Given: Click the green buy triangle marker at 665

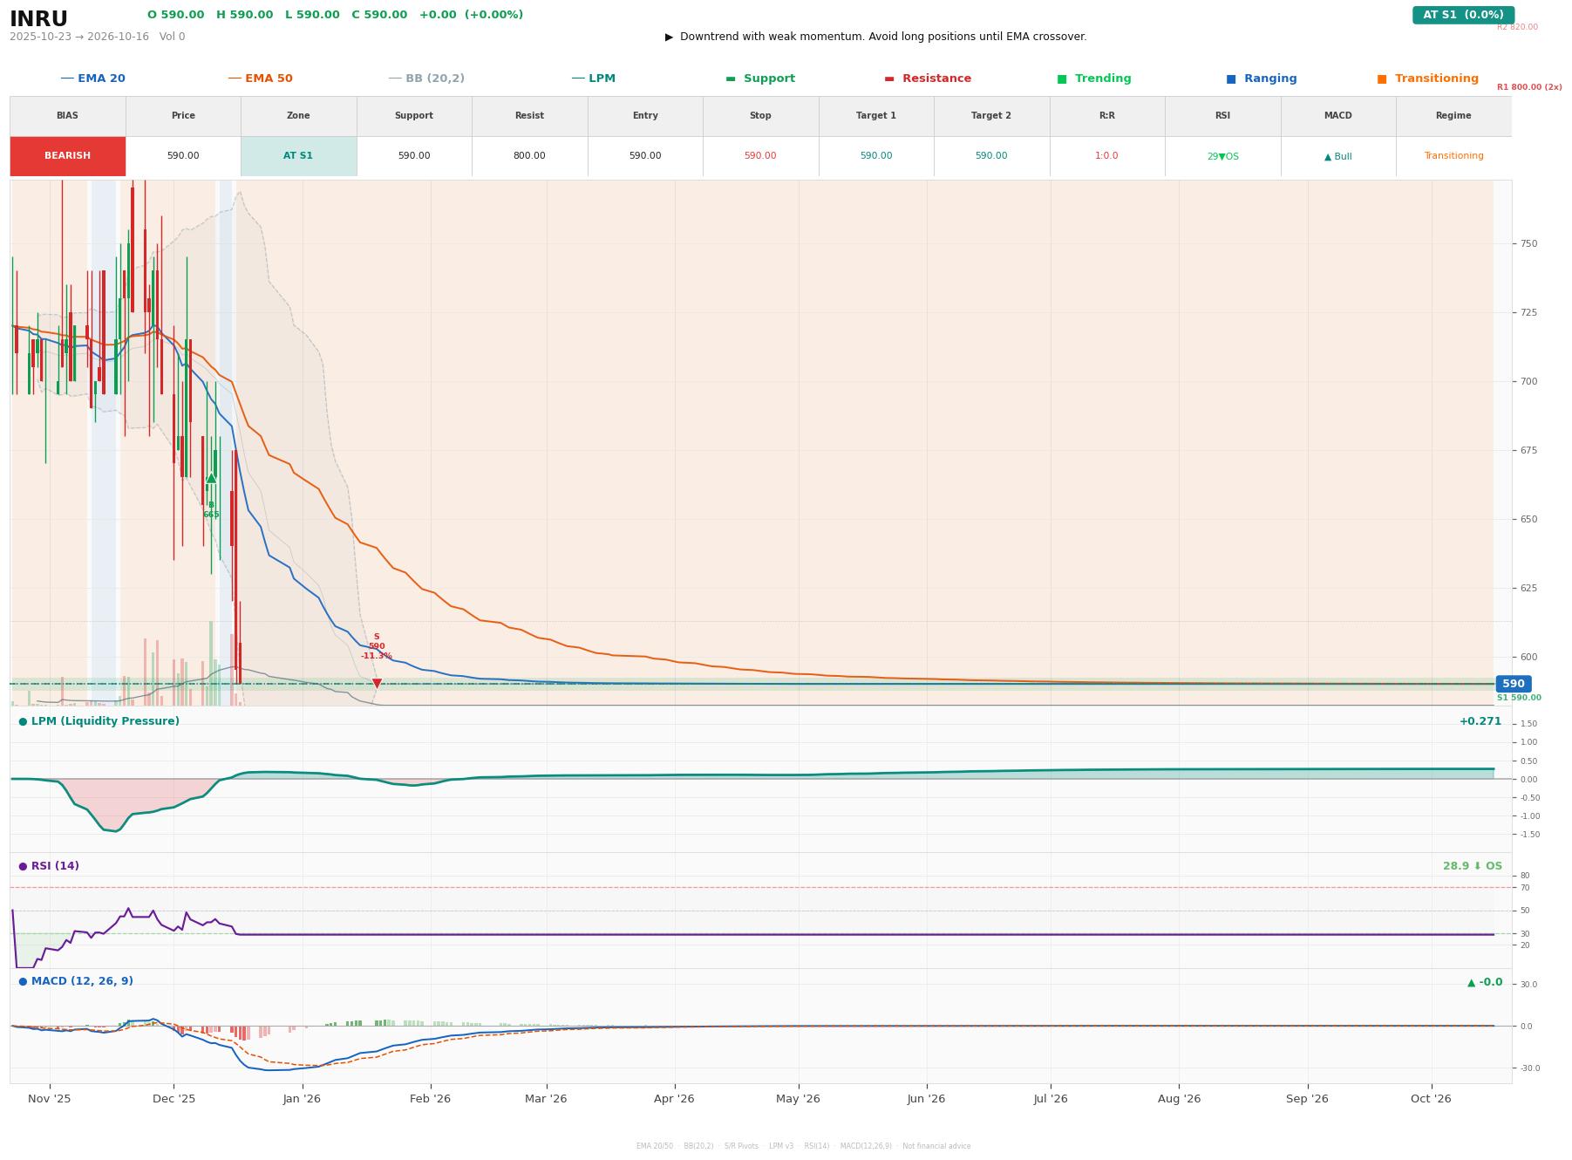Looking at the screenshot, I should tap(211, 478).
